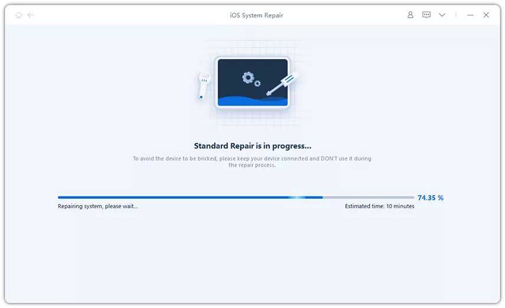The width and height of the screenshot is (505, 308).
Task: Expand the title bar dropdown chevron
Action: click(x=442, y=15)
